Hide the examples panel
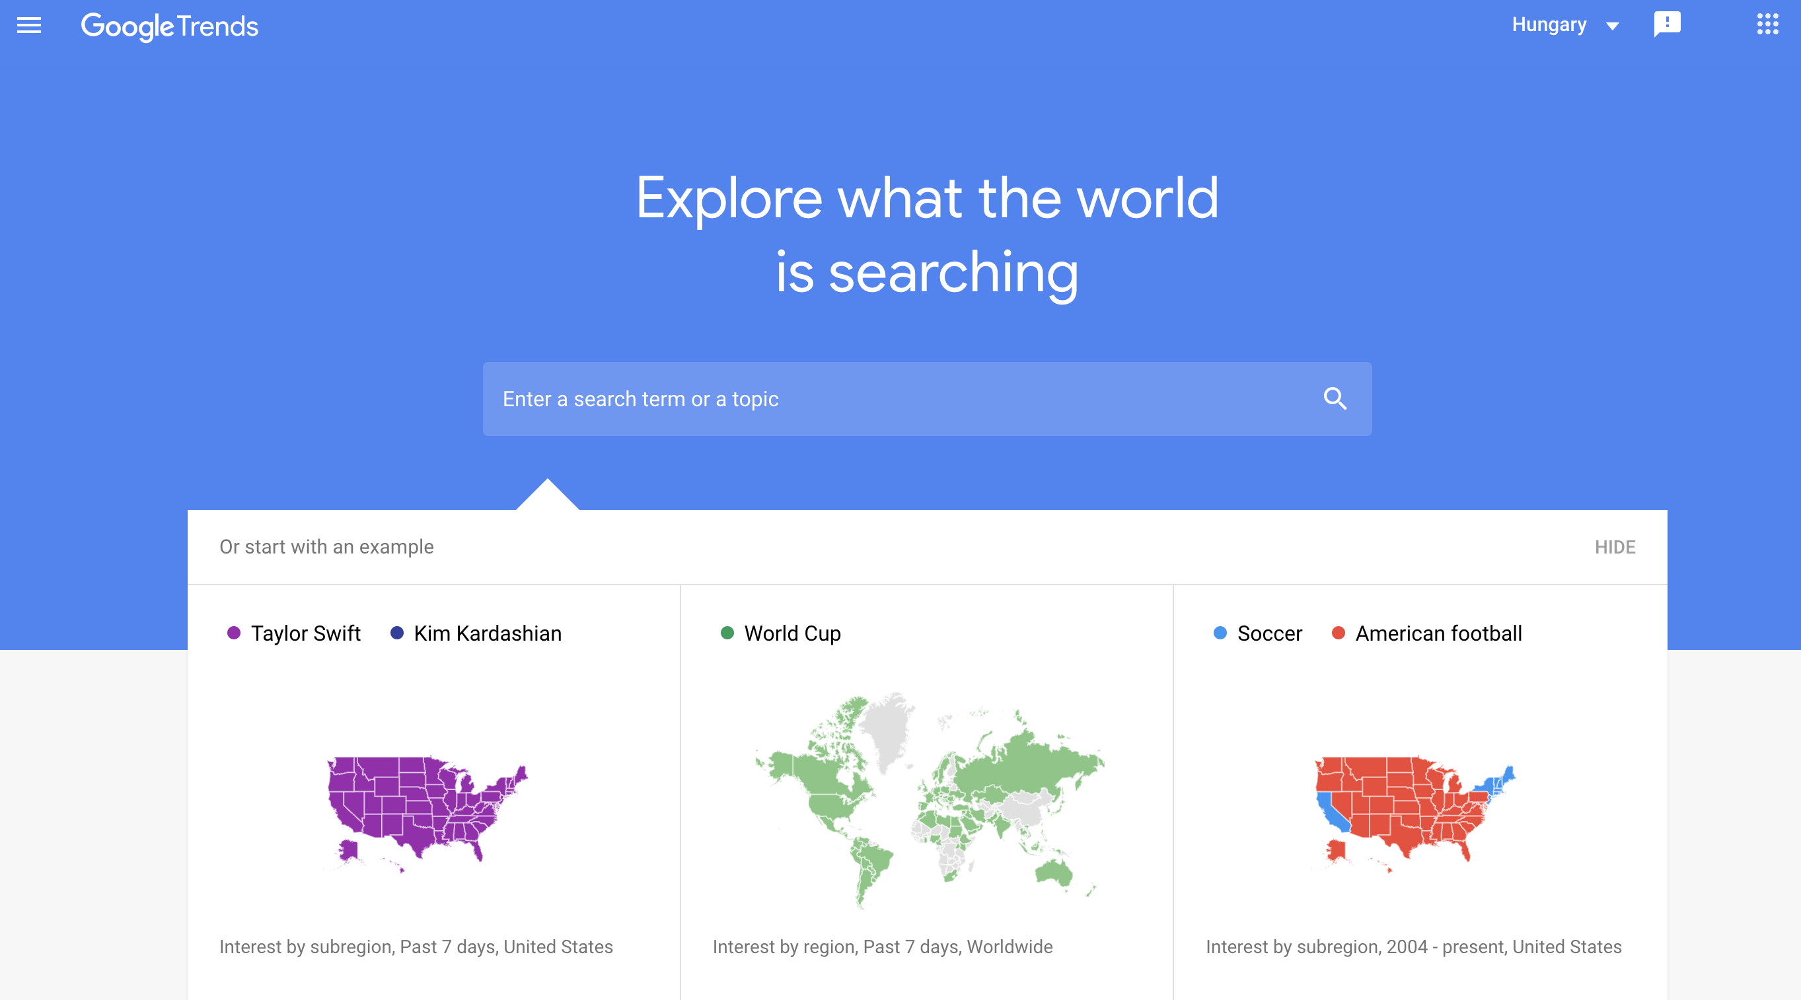Screen dimensions: 1801x1000 point(1614,547)
